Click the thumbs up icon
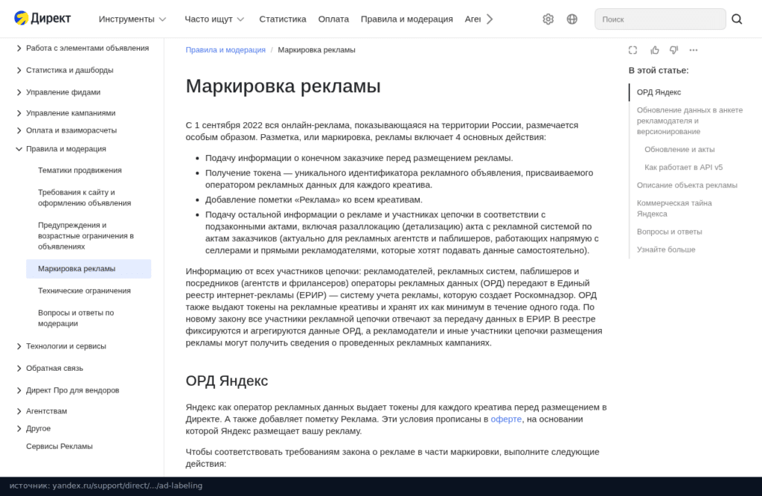This screenshot has height=496, width=762. pyautogui.click(x=655, y=50)
